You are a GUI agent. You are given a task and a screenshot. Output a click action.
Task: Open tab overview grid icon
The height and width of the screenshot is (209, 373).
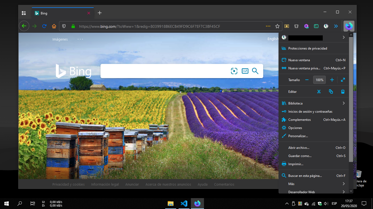(24, 13)
